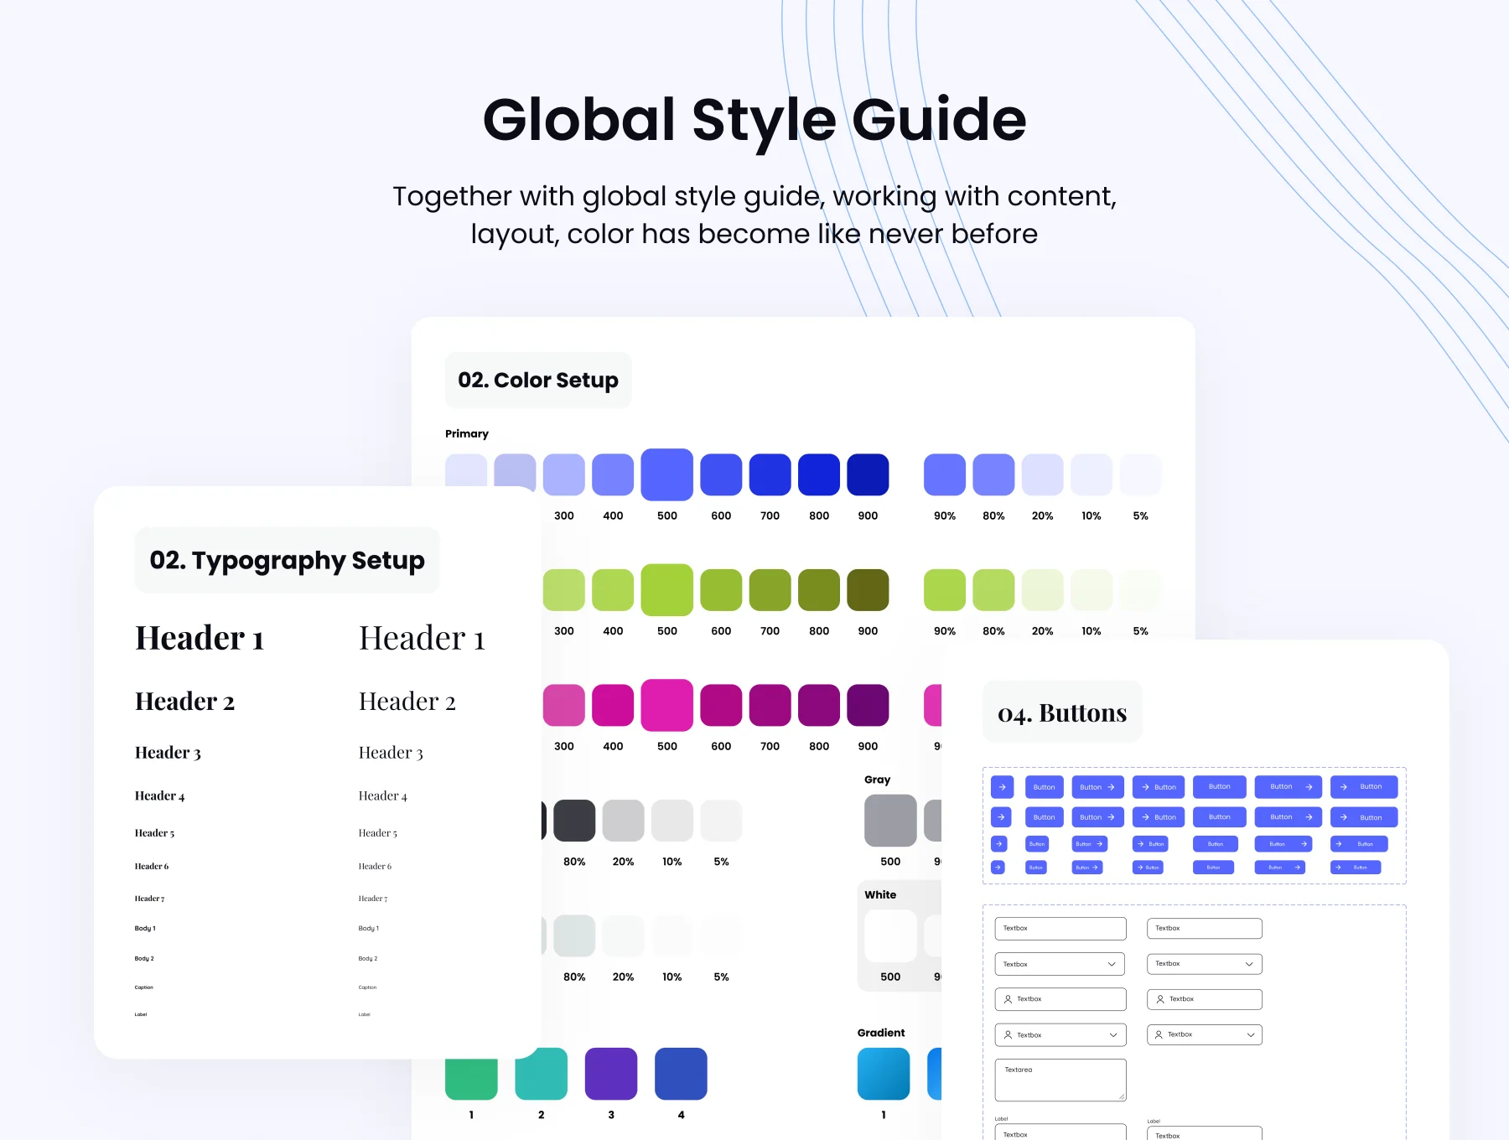This screenshot has height=1140, width=1509.
Task: Click the 'Primary' color group label
Action: 467,433
